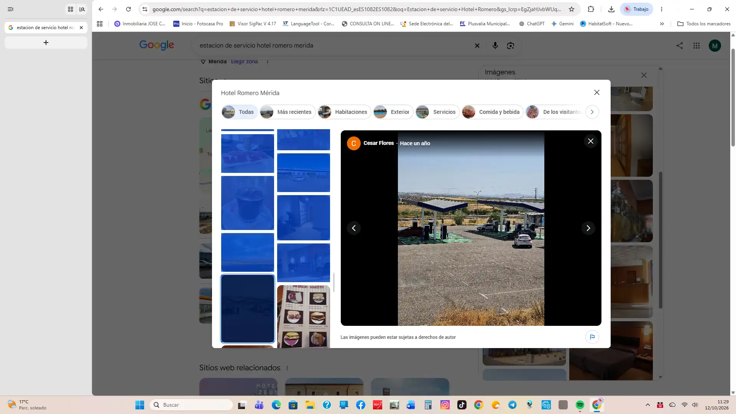Open the Google apps grid

point(697,46)
